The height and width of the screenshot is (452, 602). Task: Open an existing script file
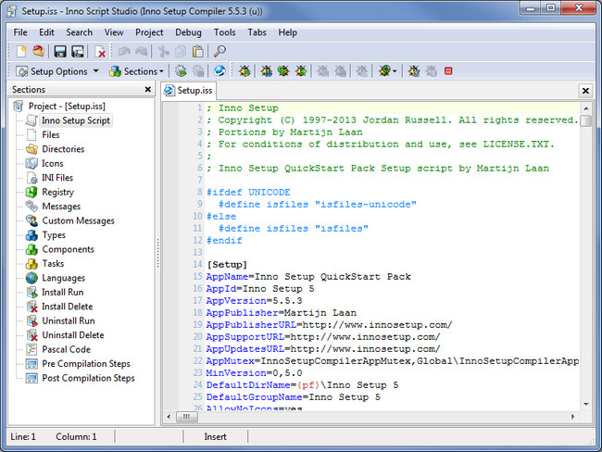tap(38, 51)
